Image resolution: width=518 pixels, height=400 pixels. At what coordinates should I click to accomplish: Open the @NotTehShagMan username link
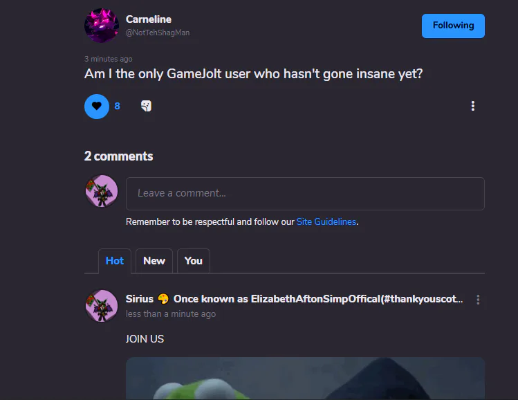(158, 33)
